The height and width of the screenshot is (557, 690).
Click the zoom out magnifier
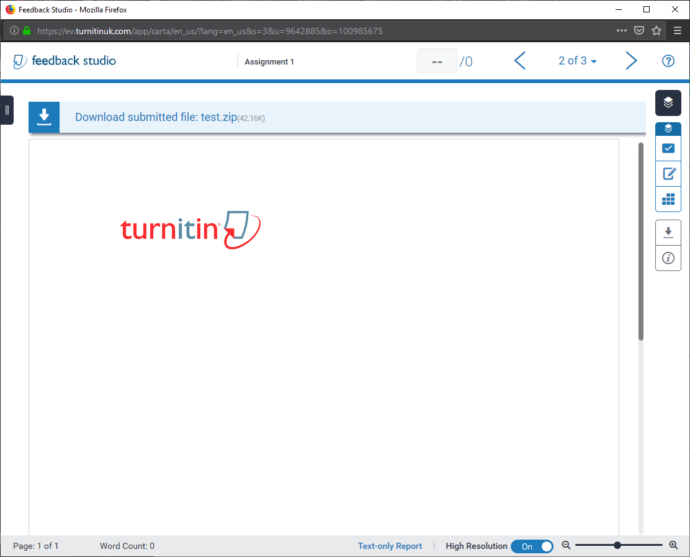coord(566,546)
